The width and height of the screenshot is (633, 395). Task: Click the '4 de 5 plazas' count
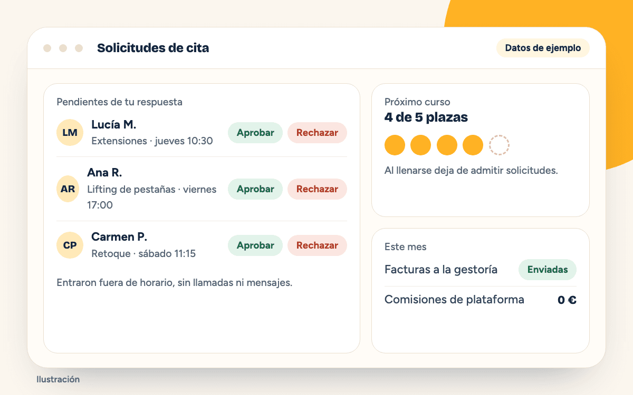click(x=426, y=117)
